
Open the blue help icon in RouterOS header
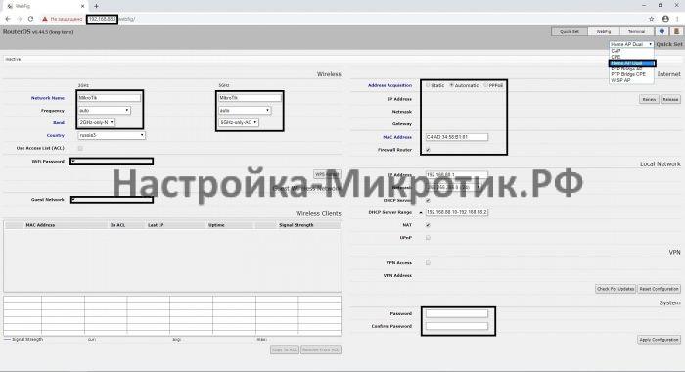[x=662, y=31]
